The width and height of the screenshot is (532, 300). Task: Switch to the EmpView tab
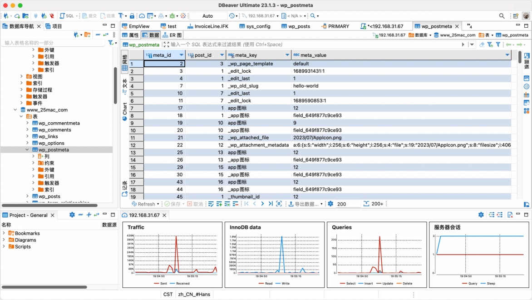point(136,26)
